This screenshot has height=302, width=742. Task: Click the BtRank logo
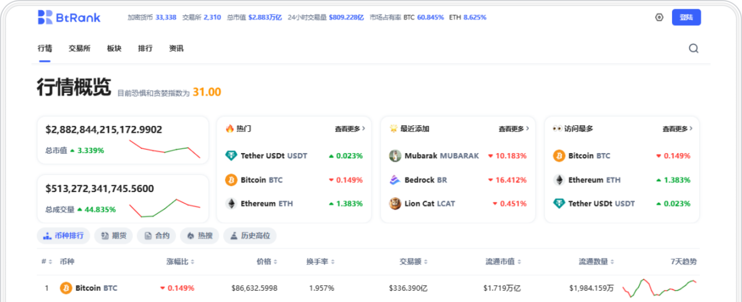[x=69, y=17]
